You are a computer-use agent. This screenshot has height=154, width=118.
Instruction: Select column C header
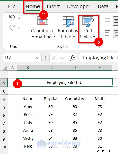pos(50,67)
